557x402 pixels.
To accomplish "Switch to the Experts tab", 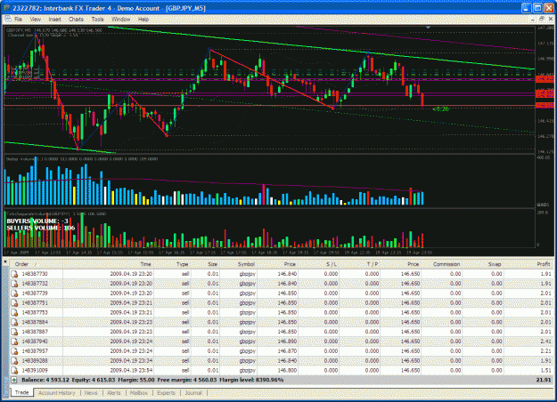I will (167, 393).
